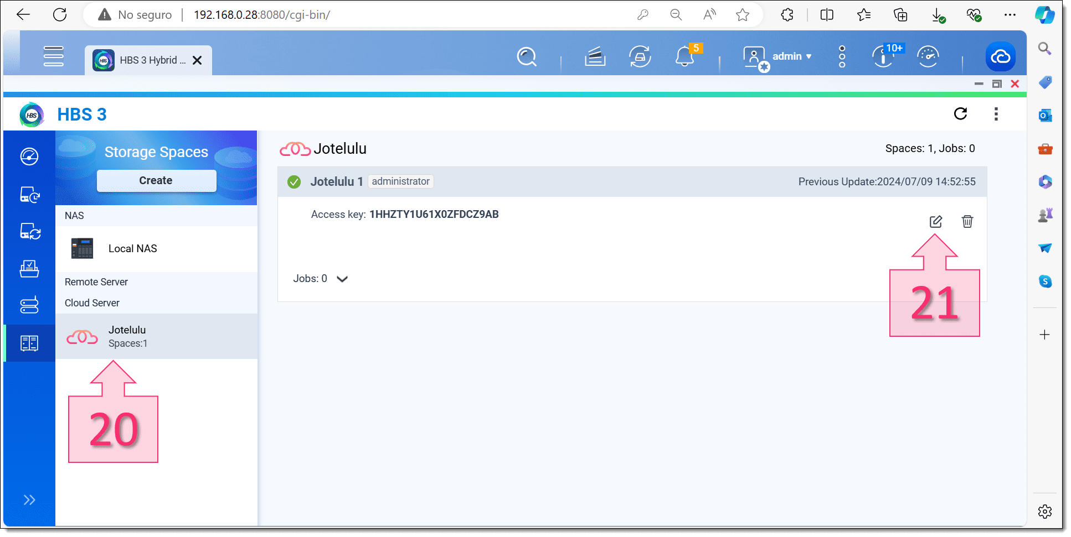Viewport: 1071px width, 537px height.
Task: Add a new Edge sidebar app
Action: (1044, 335)
